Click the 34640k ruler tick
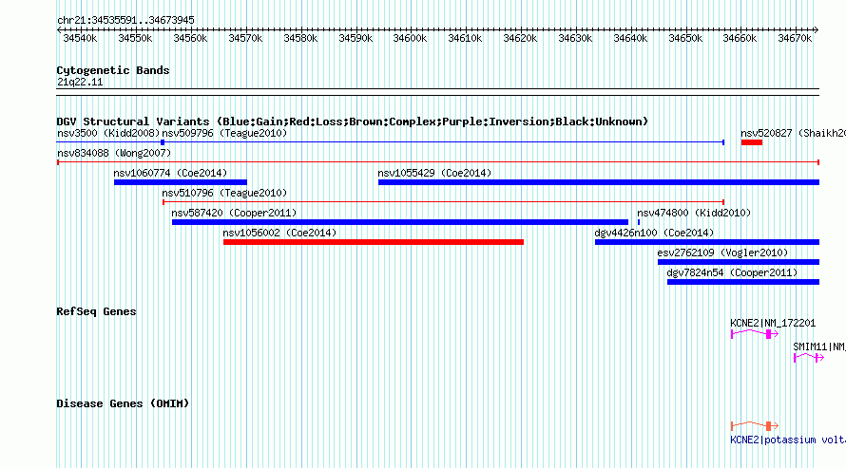Screen dimensions: 846x468 (630, 38)
